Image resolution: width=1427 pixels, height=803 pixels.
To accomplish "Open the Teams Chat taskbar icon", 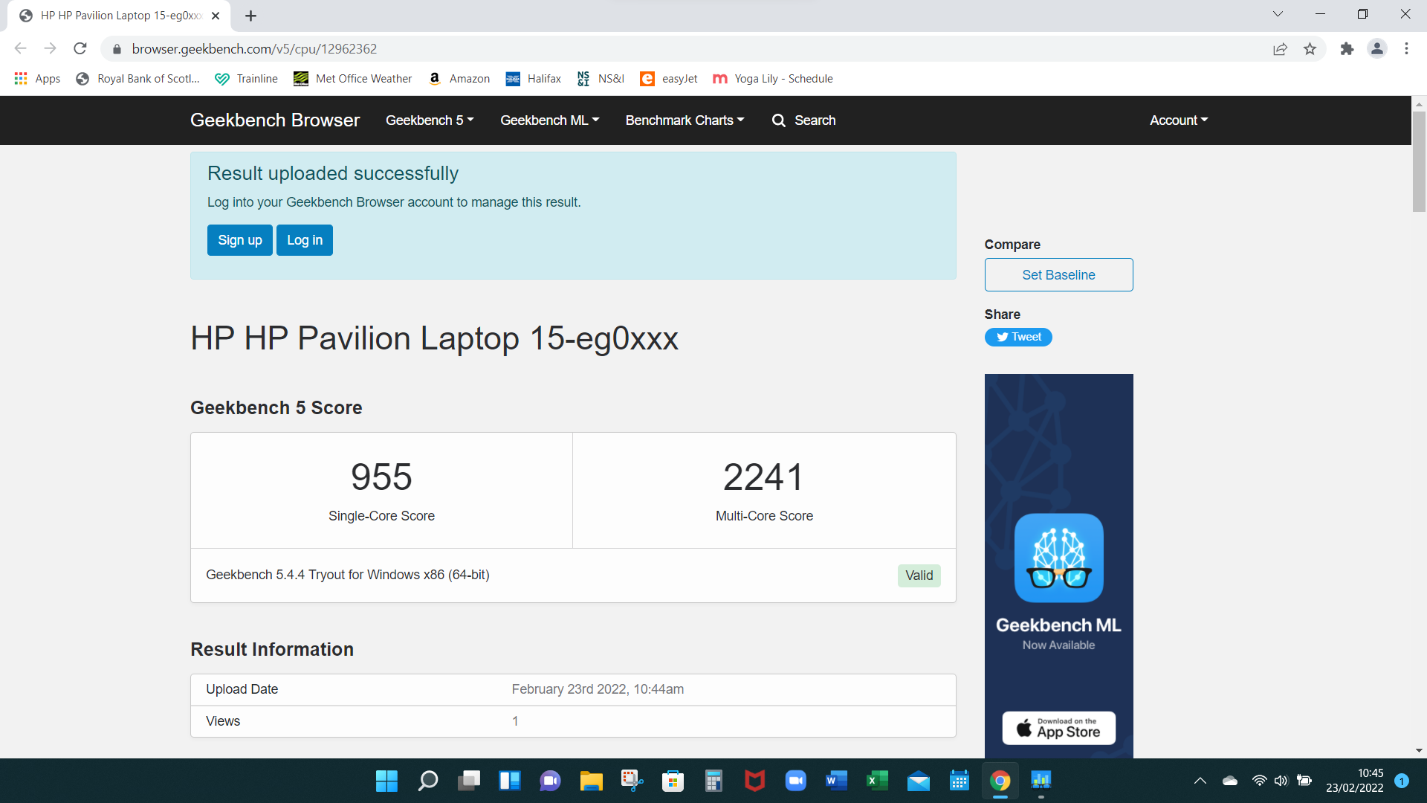I will point(550,781).
